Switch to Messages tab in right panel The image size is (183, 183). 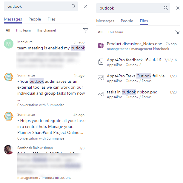(x=105, y=21)
